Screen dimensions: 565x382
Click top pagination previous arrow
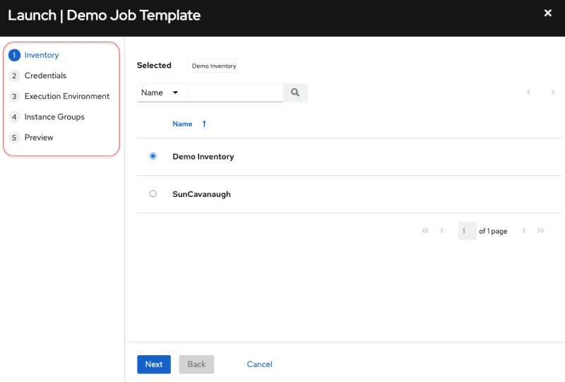528,92
